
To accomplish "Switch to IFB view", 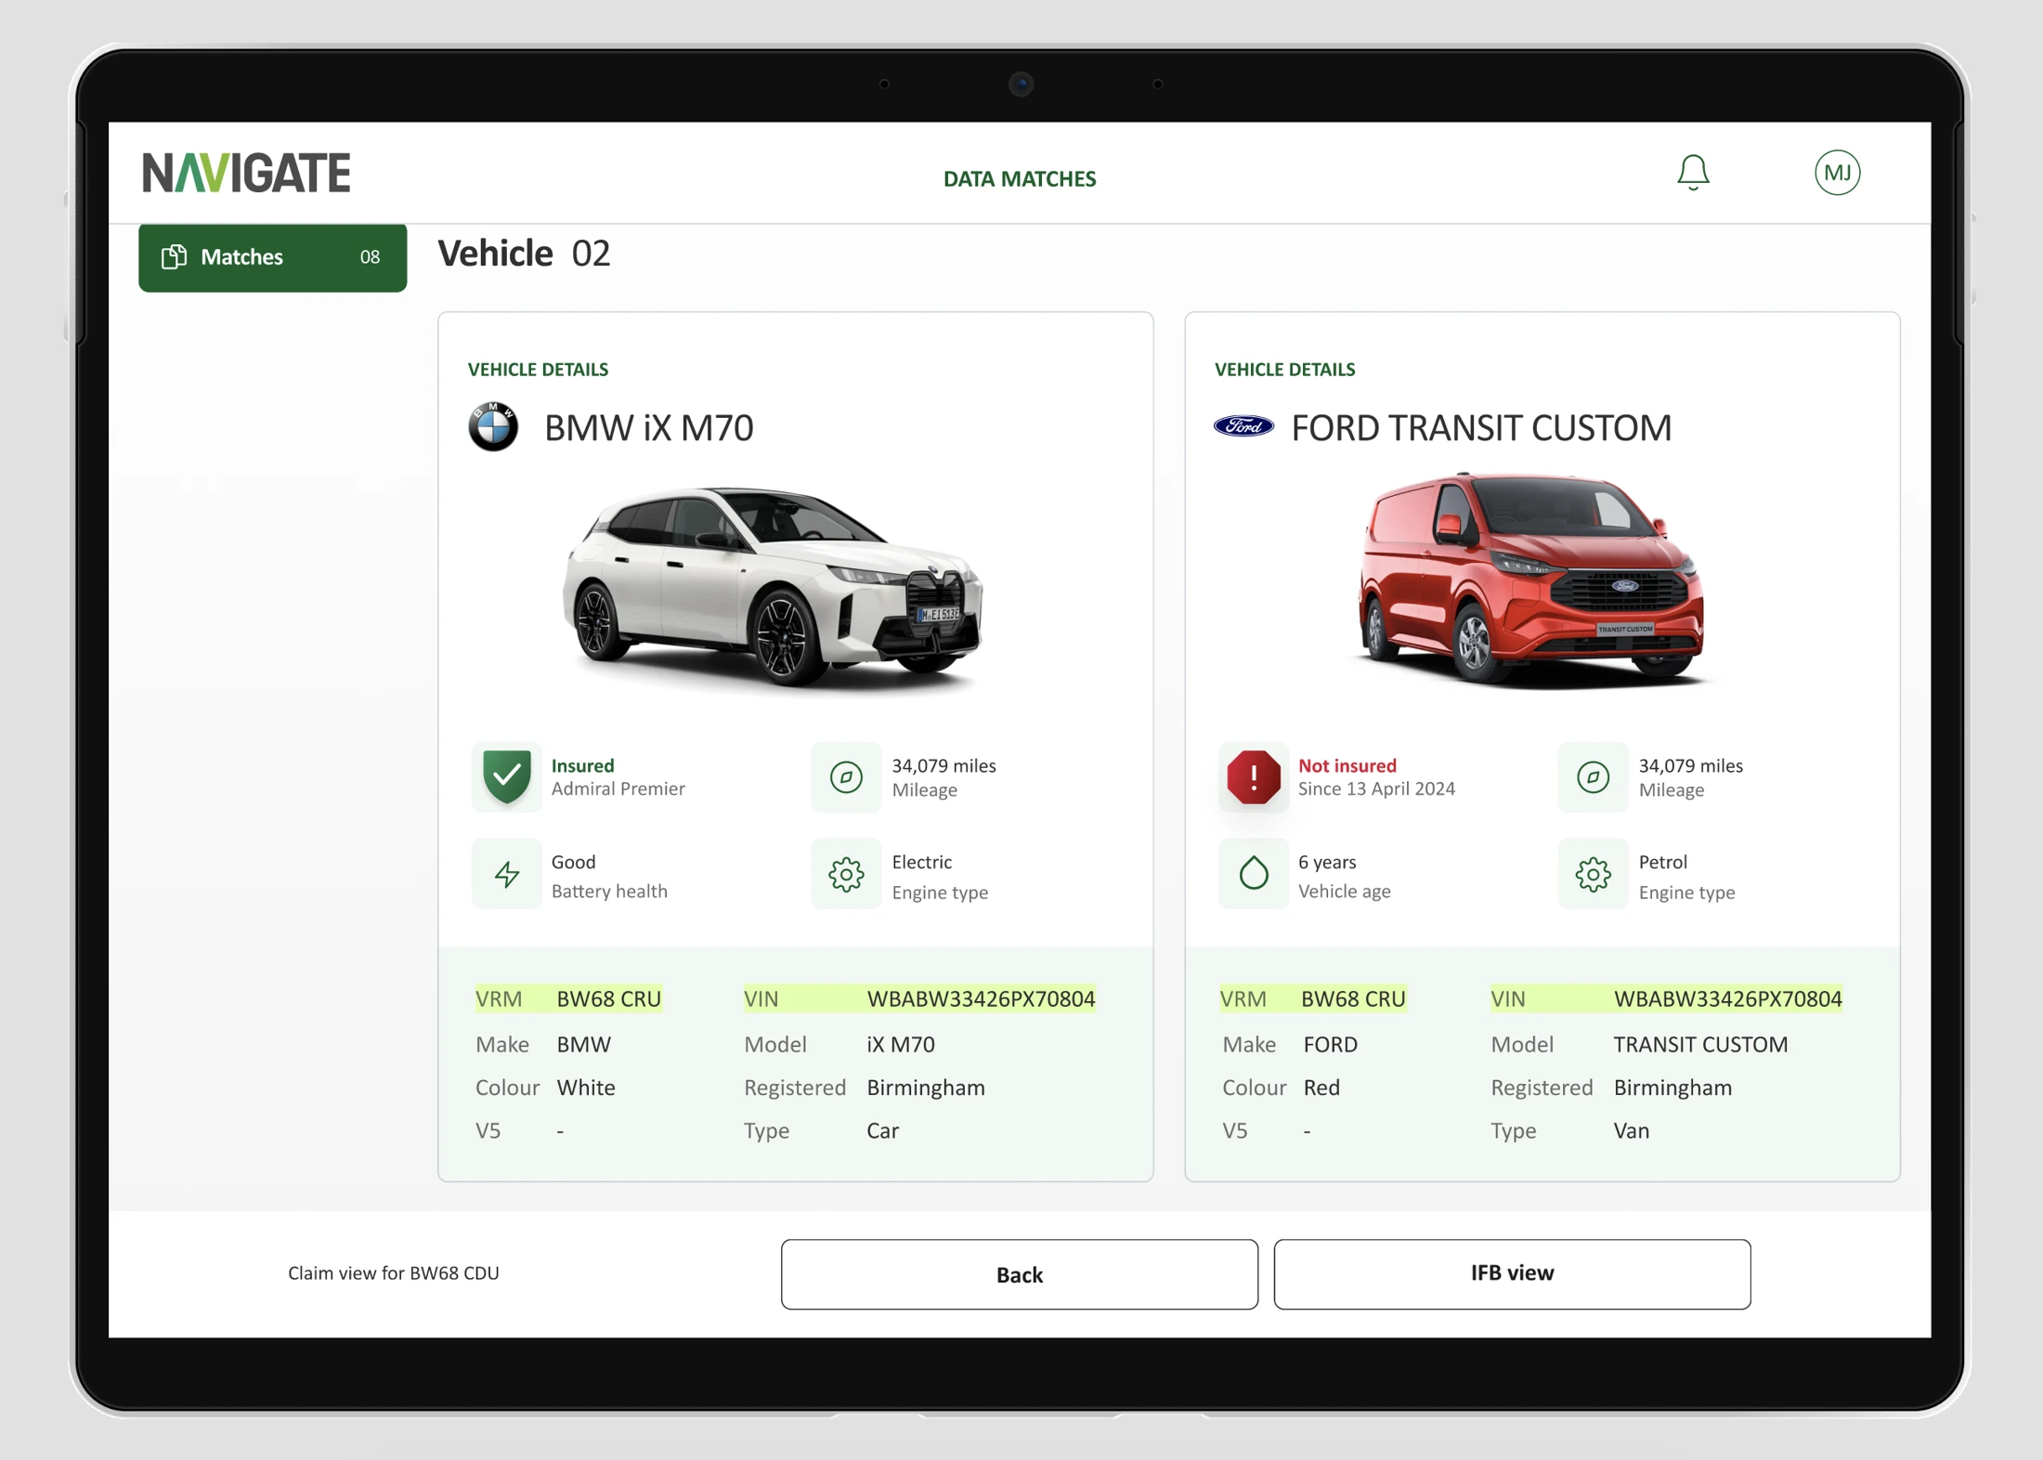I will coord(1512,1274).
